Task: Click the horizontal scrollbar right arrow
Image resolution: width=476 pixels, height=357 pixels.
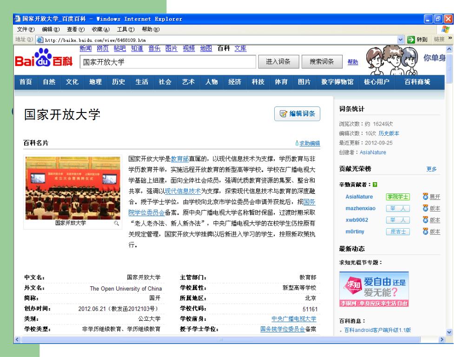Action: coord(442,339)
